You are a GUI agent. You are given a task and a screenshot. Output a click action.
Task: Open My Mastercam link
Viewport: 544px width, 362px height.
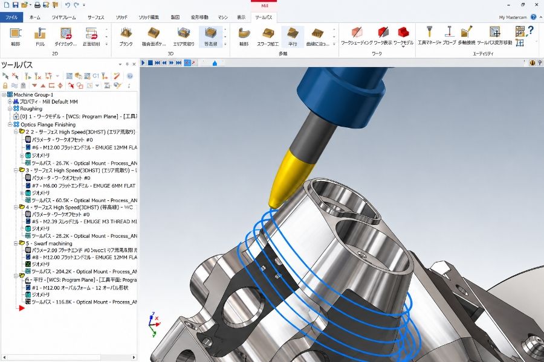click(513, 17)
